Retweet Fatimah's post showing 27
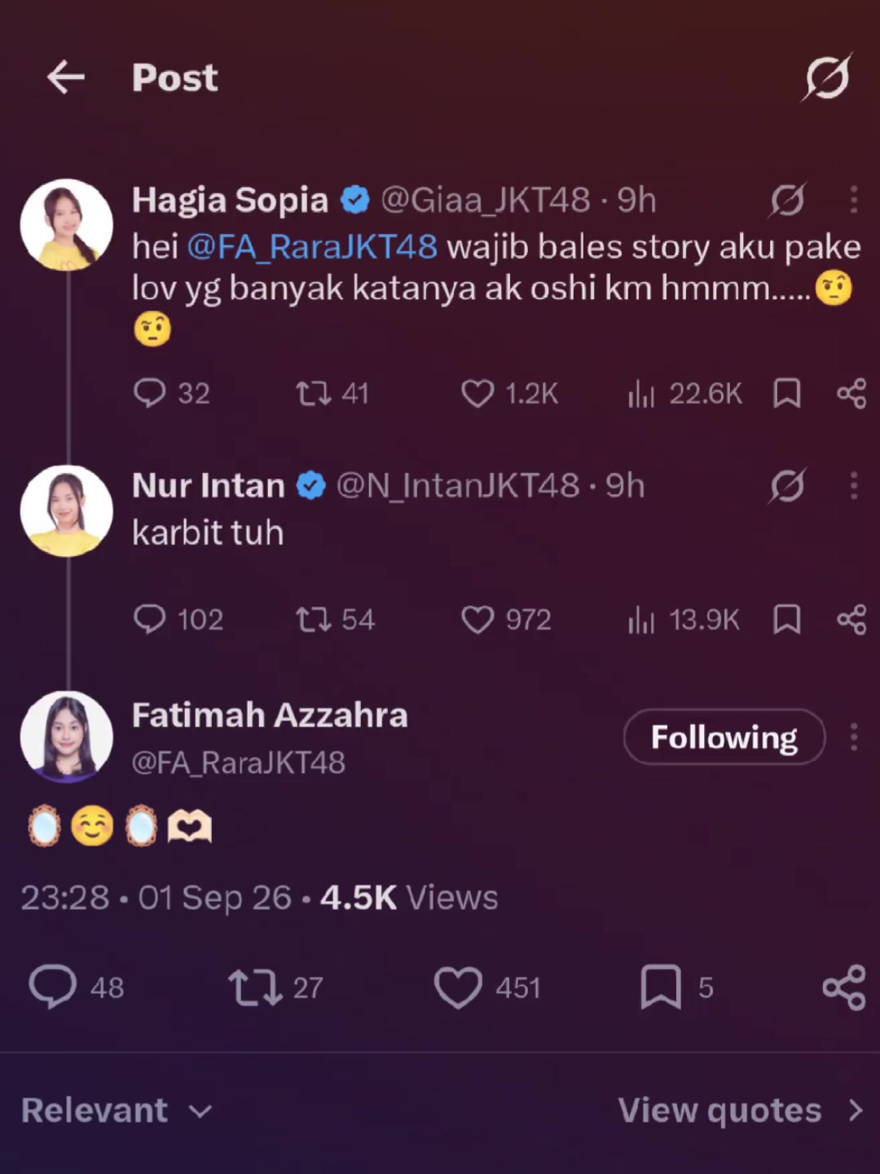This screenshot has height=1174, width=880. 275,987
